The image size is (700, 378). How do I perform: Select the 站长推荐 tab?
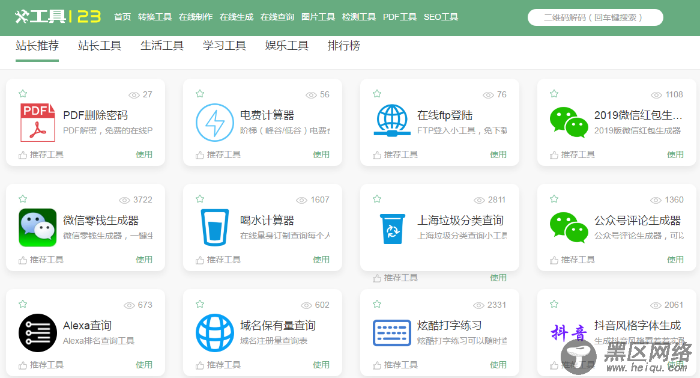point(37,46)
